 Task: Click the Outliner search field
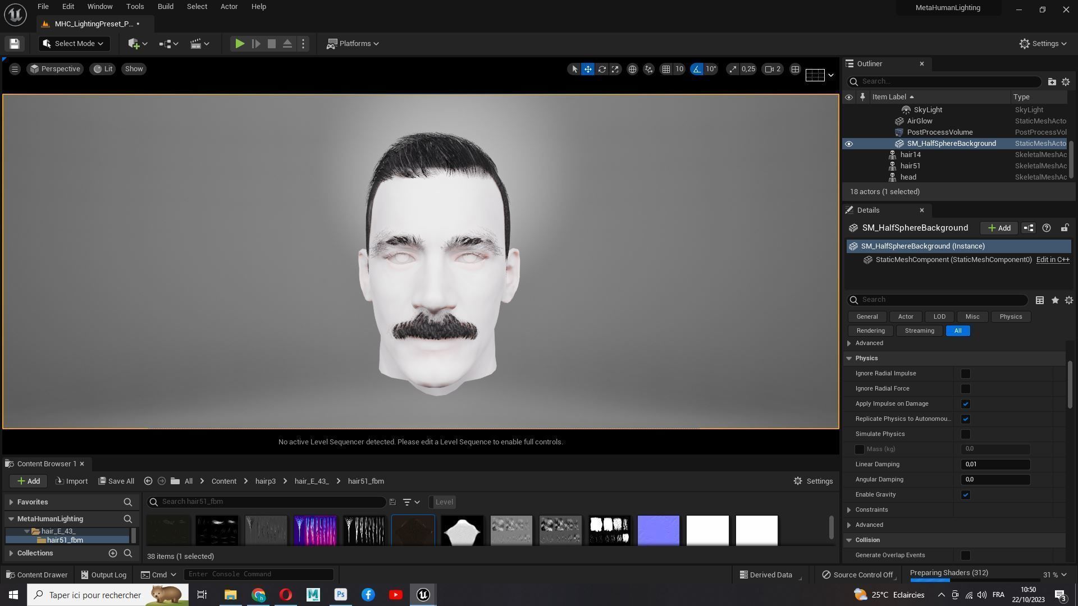coord(945,82)
